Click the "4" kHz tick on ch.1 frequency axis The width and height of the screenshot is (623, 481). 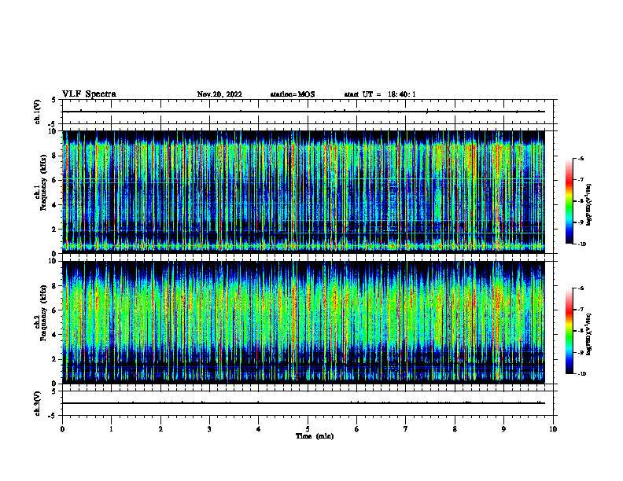pos(55,205)
